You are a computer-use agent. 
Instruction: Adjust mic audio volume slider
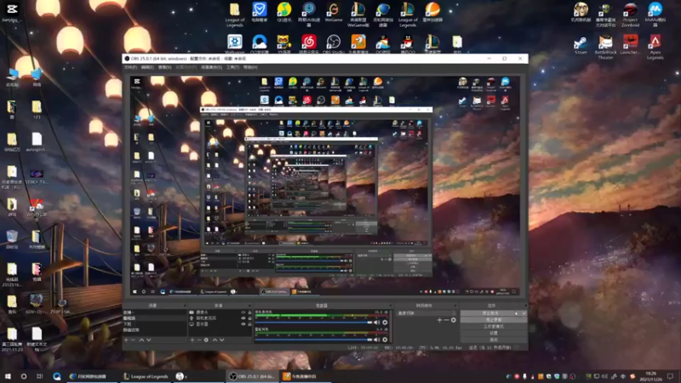tap(313, 340)
